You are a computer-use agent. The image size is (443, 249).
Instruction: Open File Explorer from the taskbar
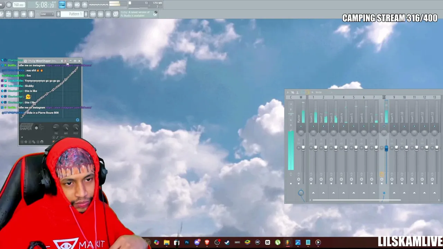tap(166, 242)
